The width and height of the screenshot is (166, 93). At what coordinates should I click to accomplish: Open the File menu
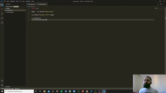pos(4,1)
